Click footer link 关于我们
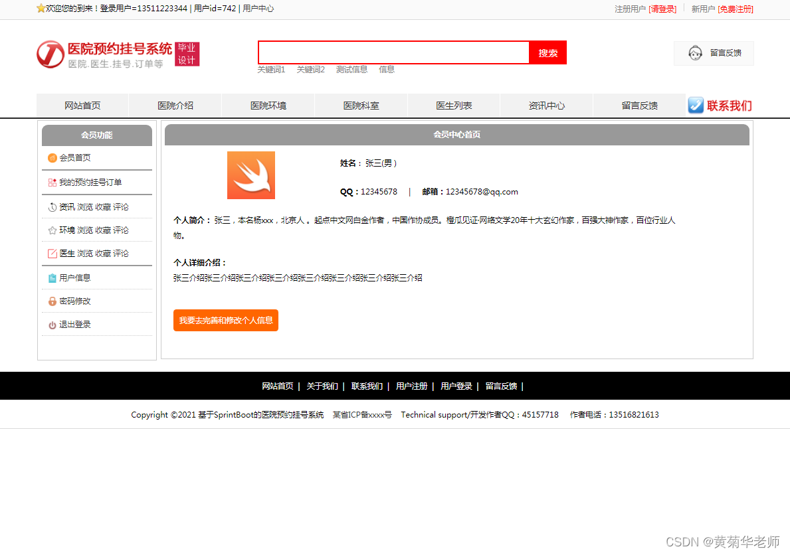The width and height of the screenshot is (790, 555). tap(322, 386)
